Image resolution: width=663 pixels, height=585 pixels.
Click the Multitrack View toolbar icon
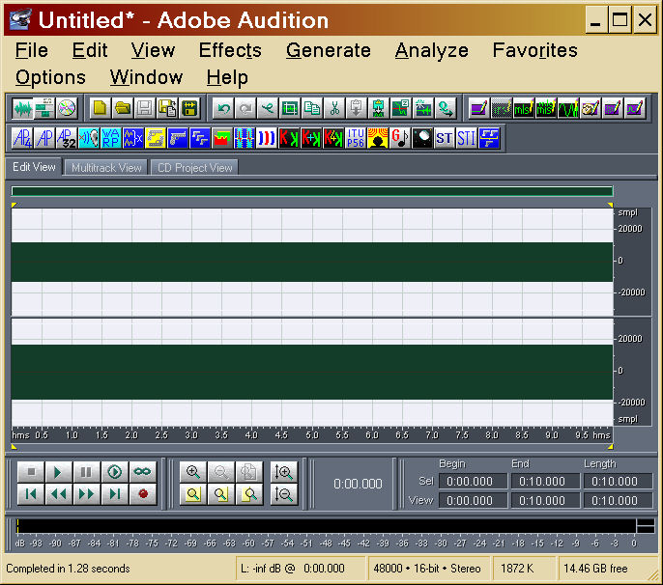click(44, 108)
